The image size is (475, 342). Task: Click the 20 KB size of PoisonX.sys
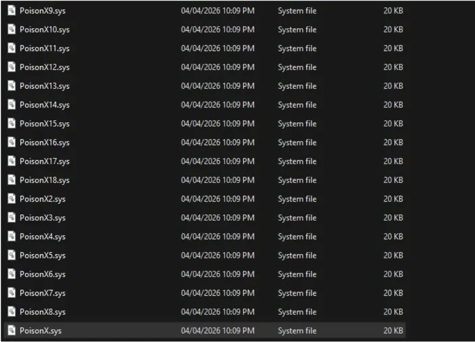393,331
